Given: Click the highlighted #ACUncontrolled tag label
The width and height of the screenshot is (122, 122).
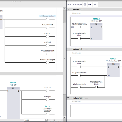Looking at the screenshot, I should click(47, 16).
